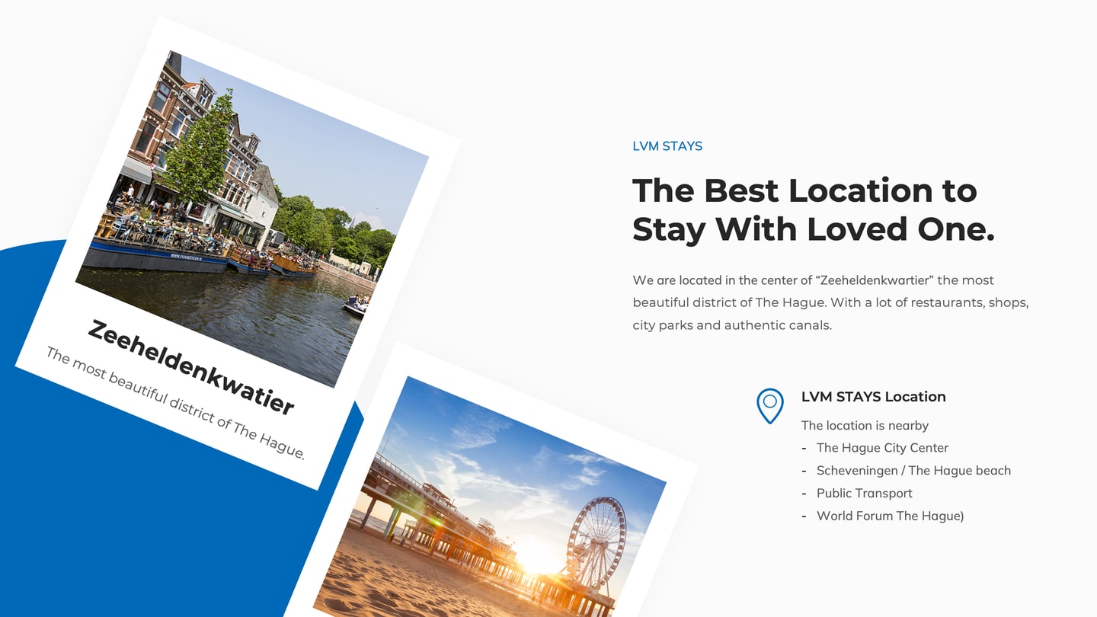Click the "LVM STAYS" blue label
The image size is (1097, 617).
[x=667, y=146]
